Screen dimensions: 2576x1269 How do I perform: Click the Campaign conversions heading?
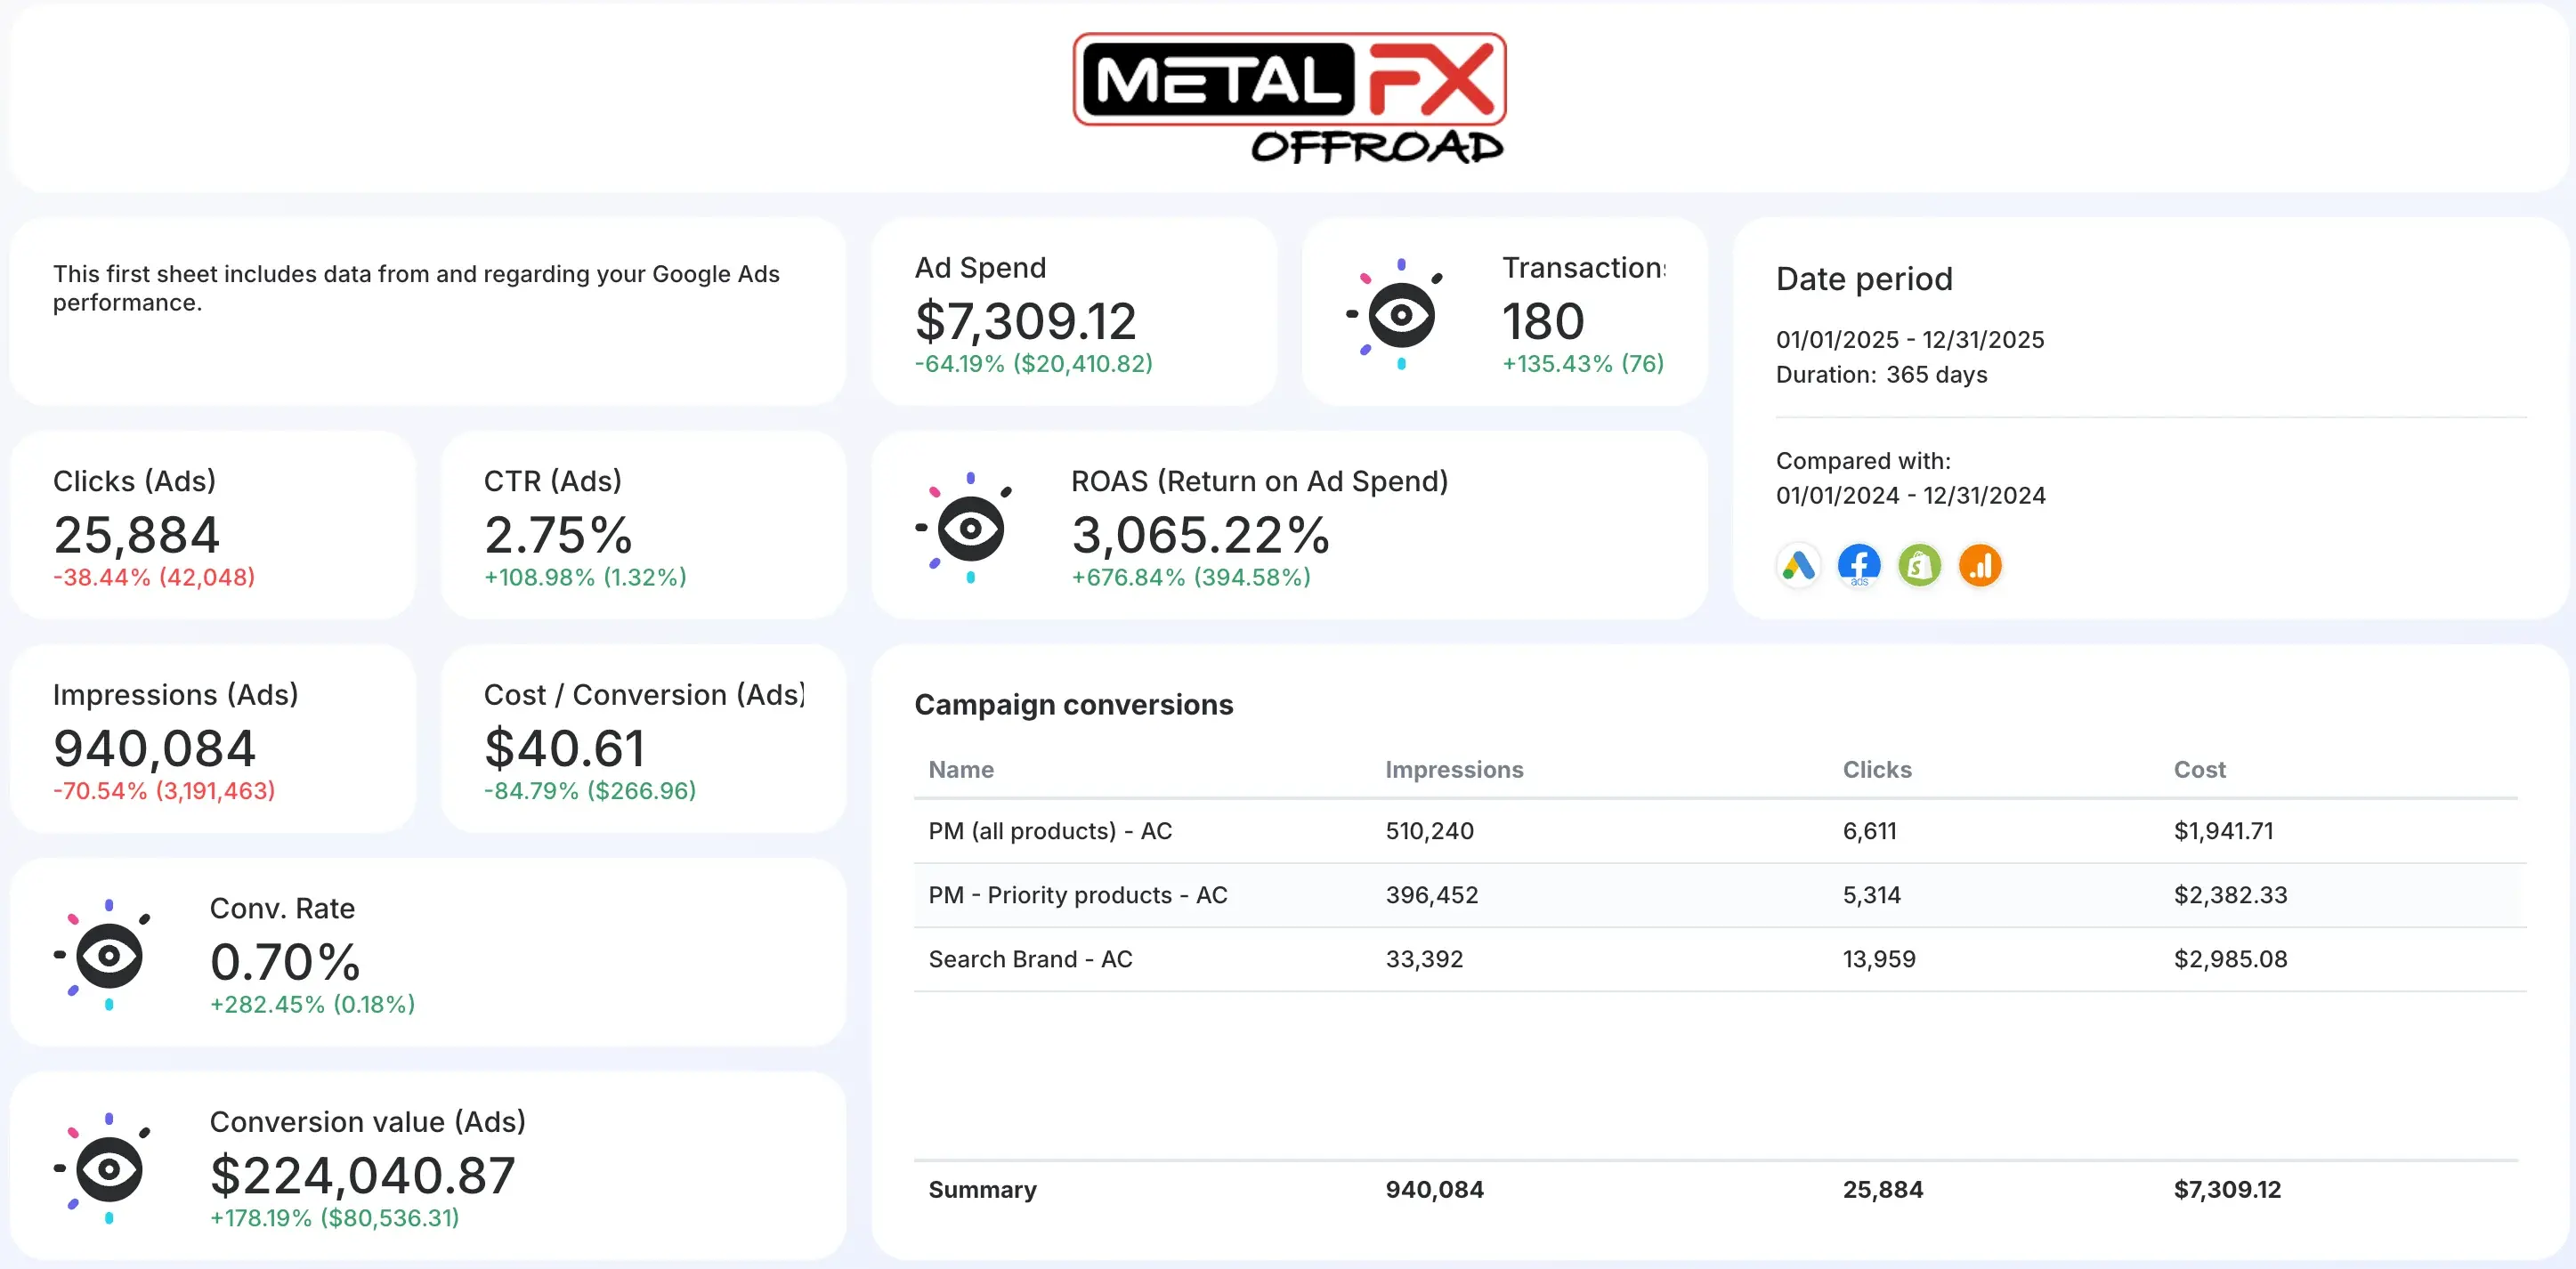pos(1073,705)
